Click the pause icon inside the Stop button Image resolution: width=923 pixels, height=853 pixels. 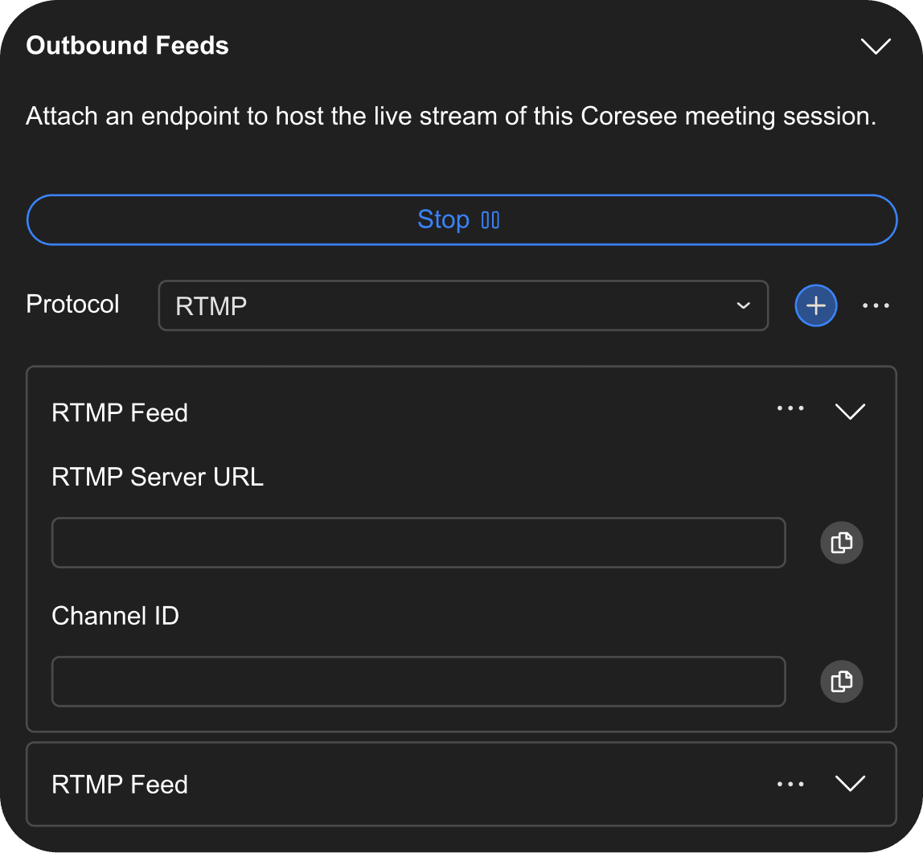coord(491,219)
